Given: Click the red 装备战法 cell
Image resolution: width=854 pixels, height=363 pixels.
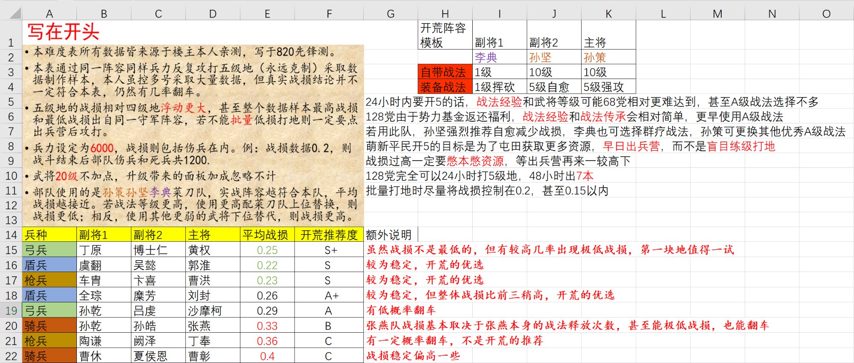Looking at the screenshot, I should (x=445, y=87).
